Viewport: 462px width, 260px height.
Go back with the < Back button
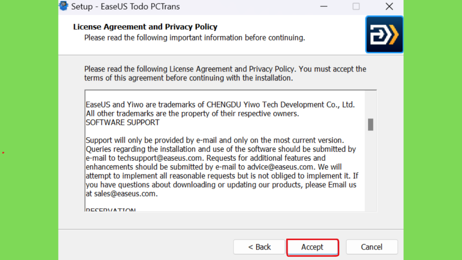259,247
